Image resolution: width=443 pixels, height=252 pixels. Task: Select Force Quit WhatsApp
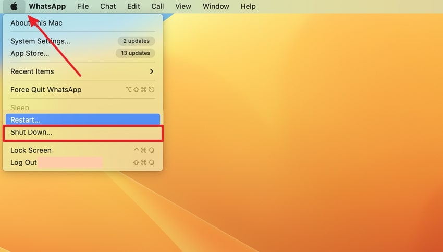pyautogui.click(x=83, y=90)
